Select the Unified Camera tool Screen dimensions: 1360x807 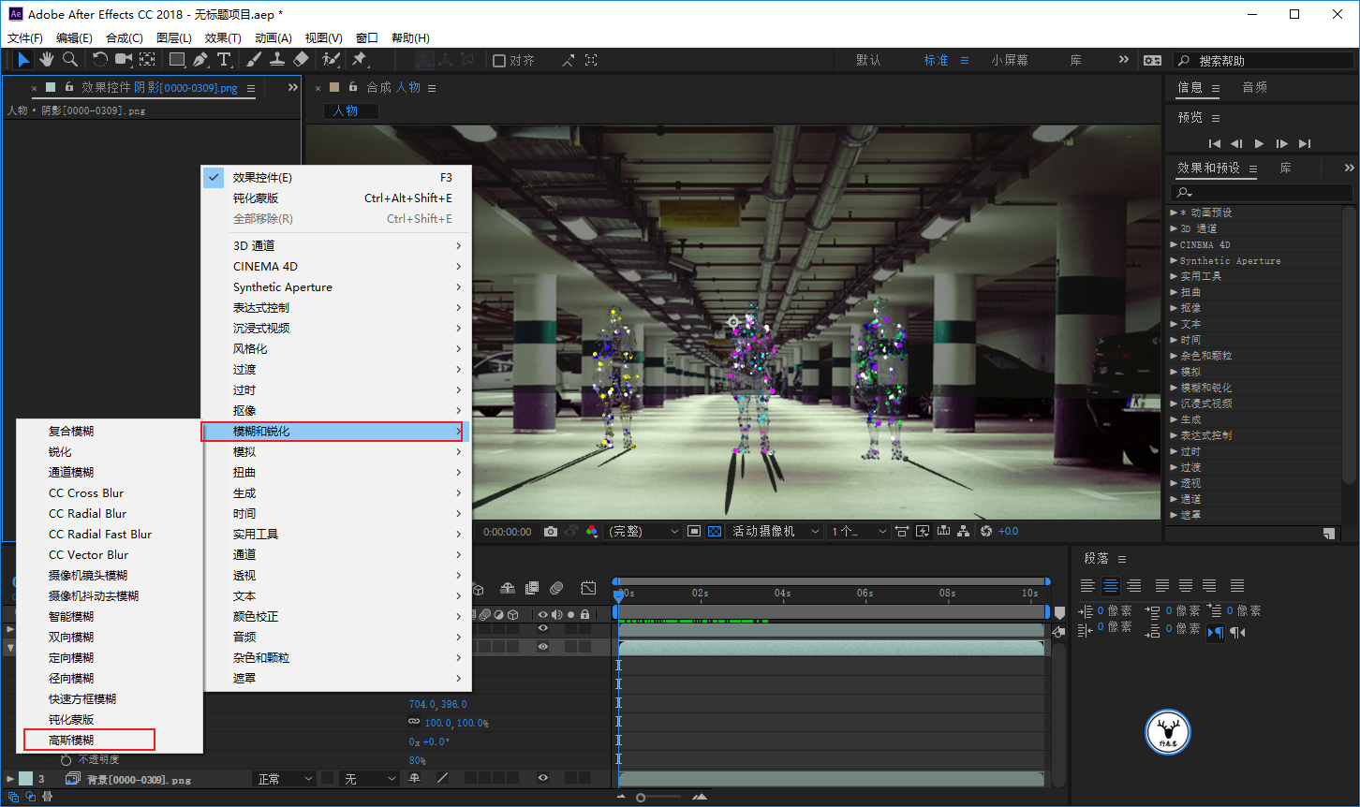pos(124,60)
